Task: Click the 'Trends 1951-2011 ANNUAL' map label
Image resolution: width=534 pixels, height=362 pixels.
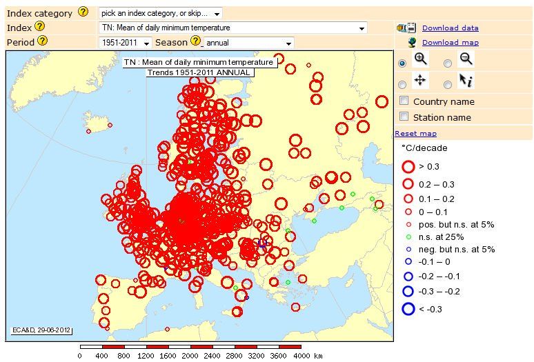Action: click(200, 72)
